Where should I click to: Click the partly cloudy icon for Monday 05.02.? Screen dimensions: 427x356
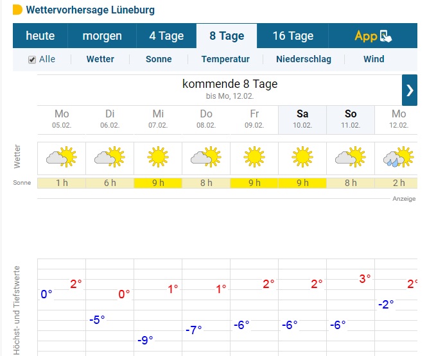coord(62,157)
